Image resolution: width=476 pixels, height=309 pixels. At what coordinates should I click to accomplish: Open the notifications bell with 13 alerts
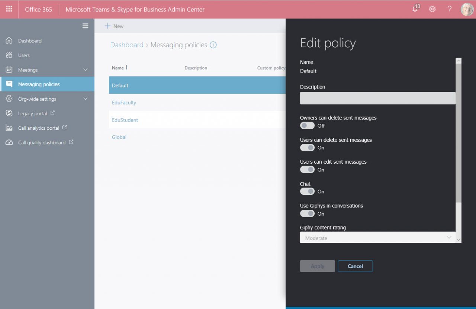[x=416, y=9]
